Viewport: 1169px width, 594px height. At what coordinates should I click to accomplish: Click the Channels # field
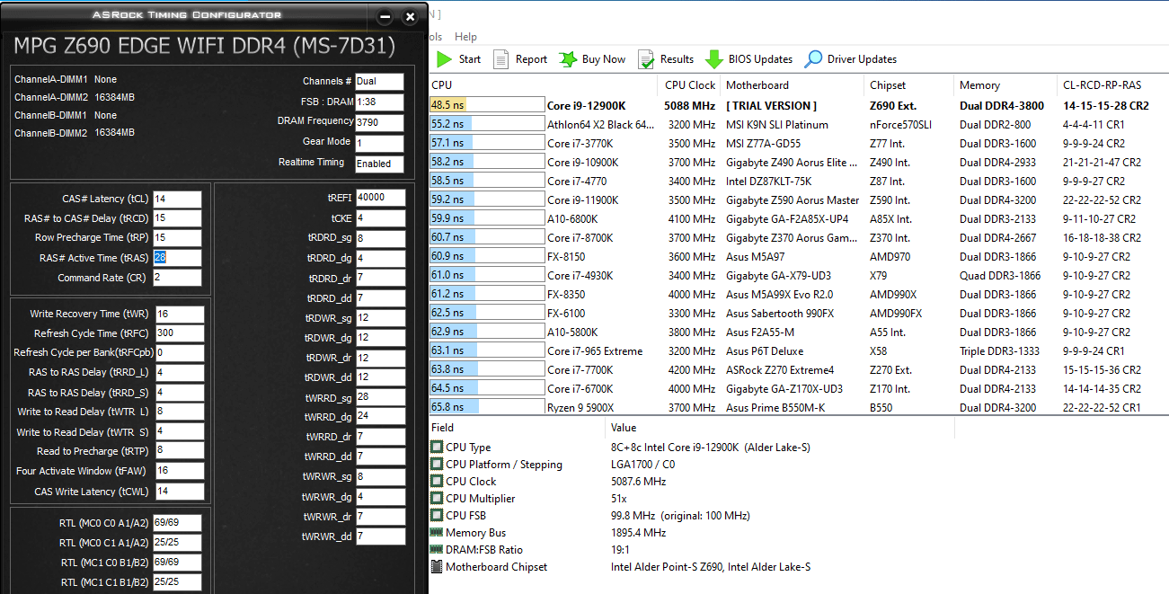click(379, 81)
